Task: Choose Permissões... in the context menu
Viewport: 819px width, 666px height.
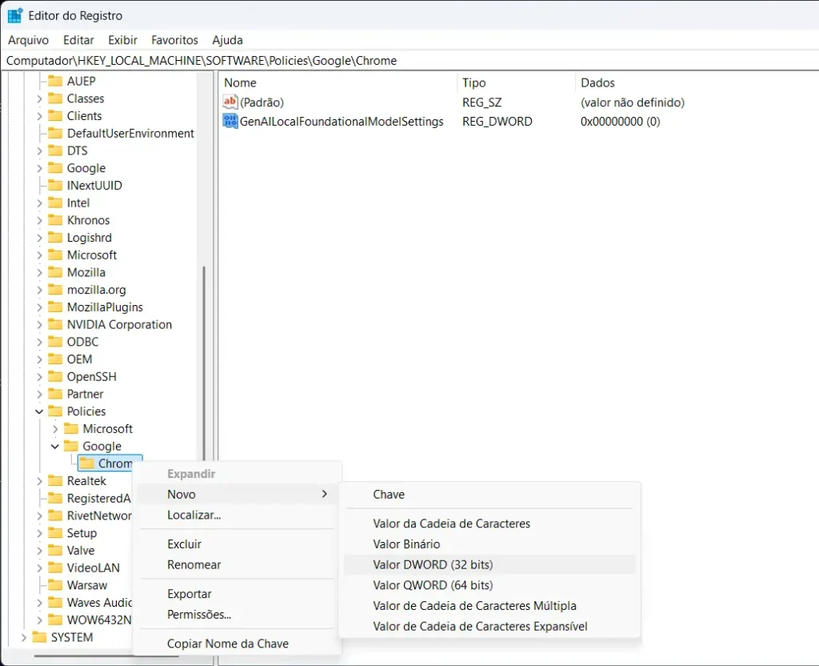Action: [x=237, y=614]
